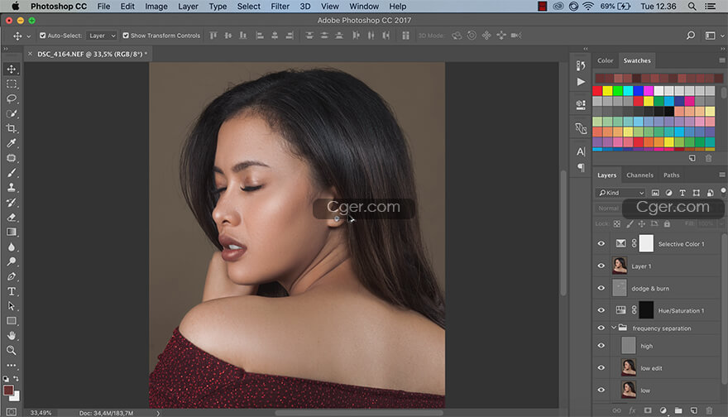Hide the dodge & burn layer
This screenshot has height=417, width=728.
[601, 288]
